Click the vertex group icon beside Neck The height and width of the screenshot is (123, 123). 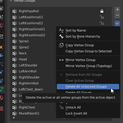coord(15,53)
